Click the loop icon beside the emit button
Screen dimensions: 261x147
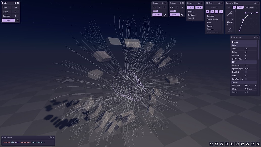tap(17, 20)
